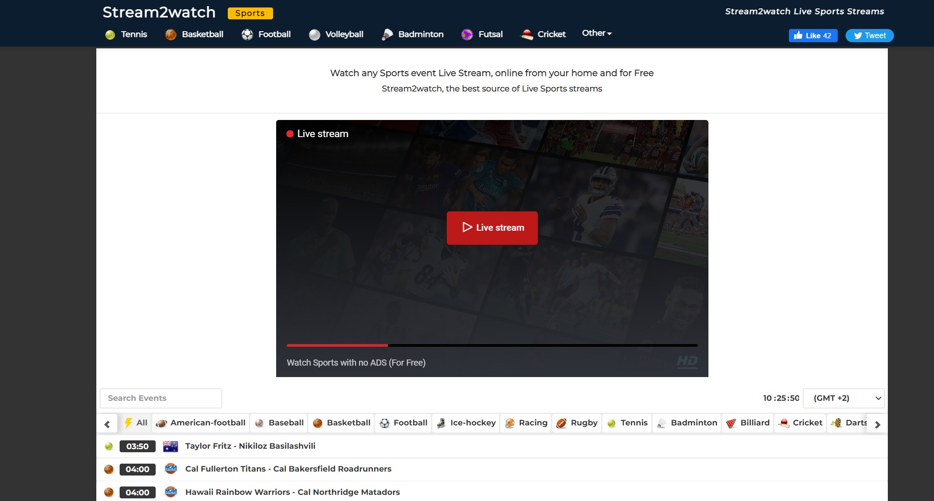
Task: Click the basketball icon in sport filter bar
Action: (317, 423)
